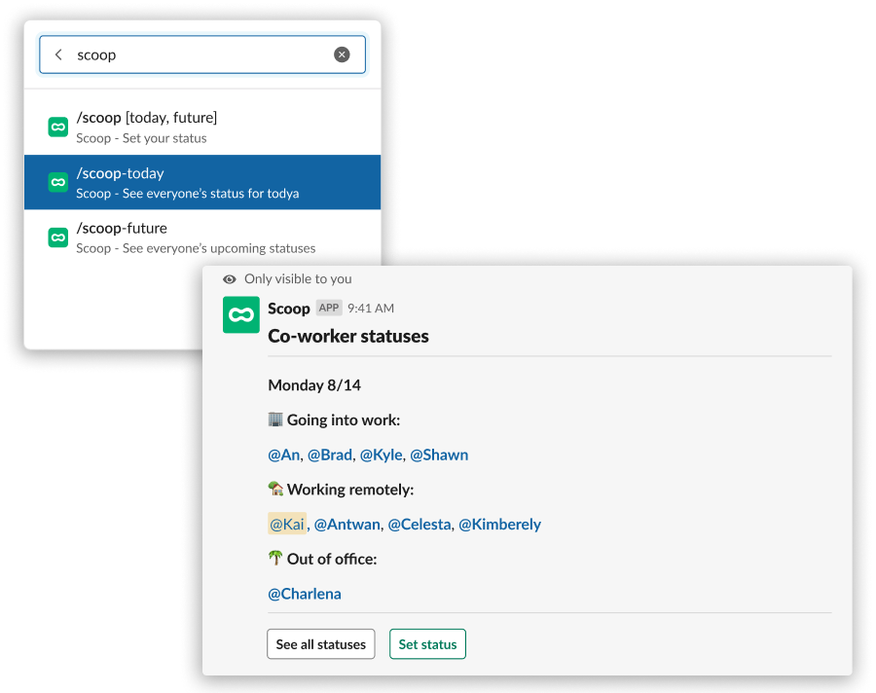Open the @Celesta mention
Screen dimensions: 876x693
419,525
